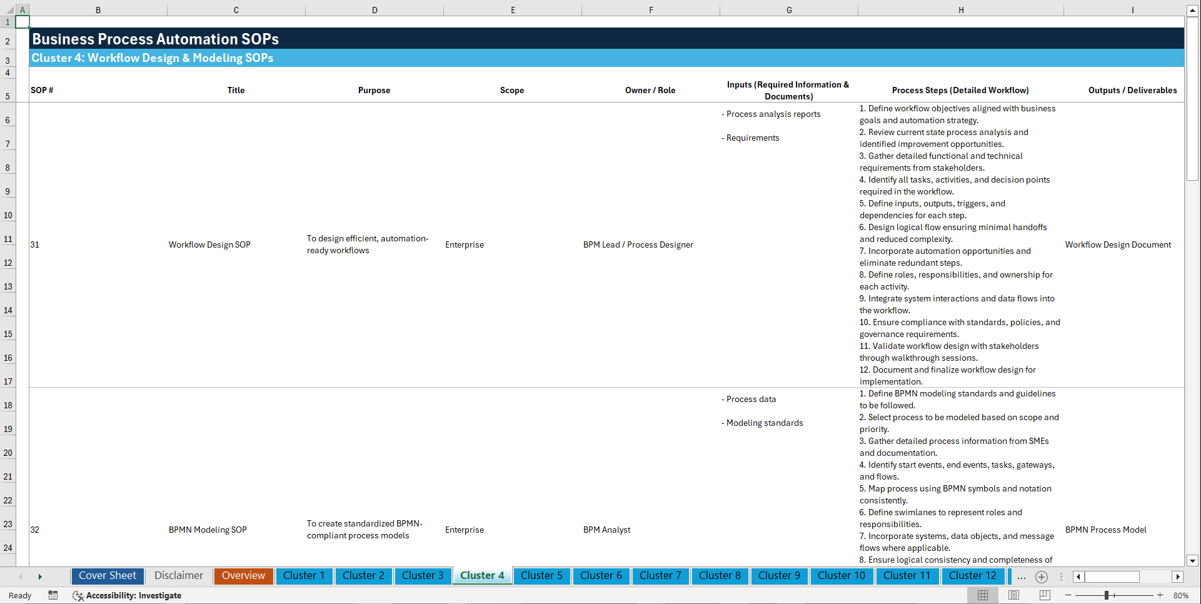Click the 'Process Steps (Detailed Workflow)' header
The image size is (1201, 604).
(x=960, y=90)
